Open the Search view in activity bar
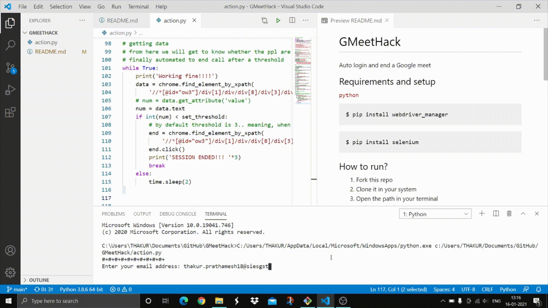This screenshot has width=548, height=308. click(10, 45)
